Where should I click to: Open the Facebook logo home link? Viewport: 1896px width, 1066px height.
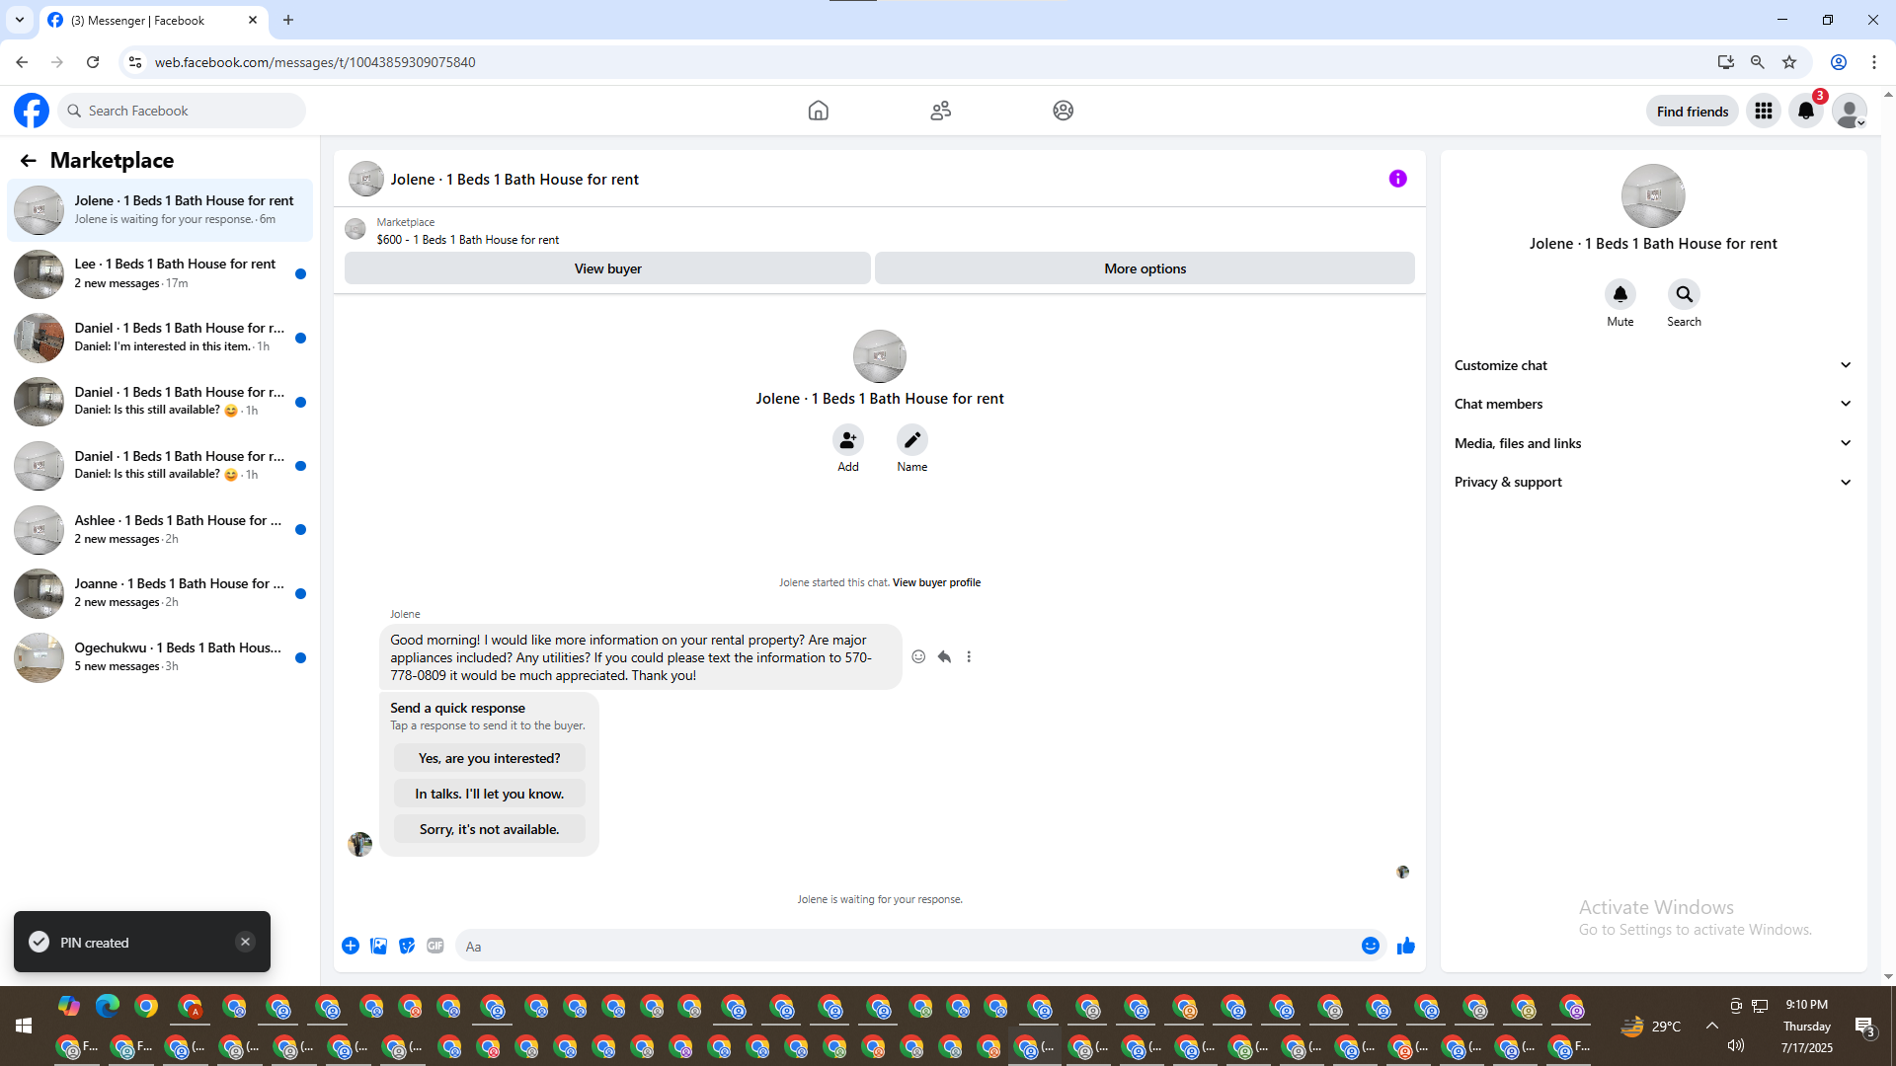coord(32,111)
